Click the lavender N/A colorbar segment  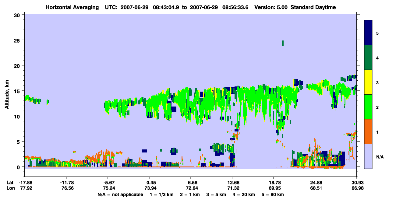(x=368, y=156)
